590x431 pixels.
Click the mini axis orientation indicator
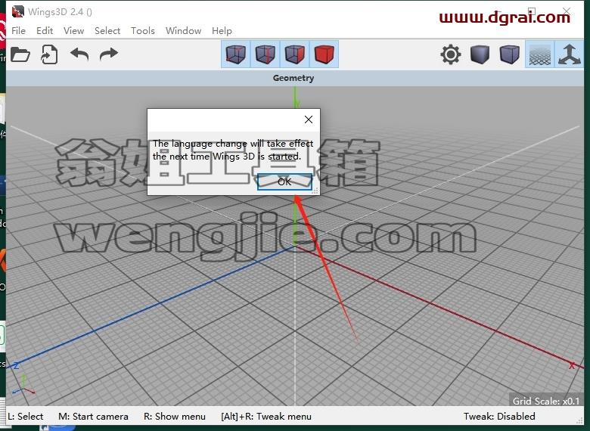pos(23,385)
